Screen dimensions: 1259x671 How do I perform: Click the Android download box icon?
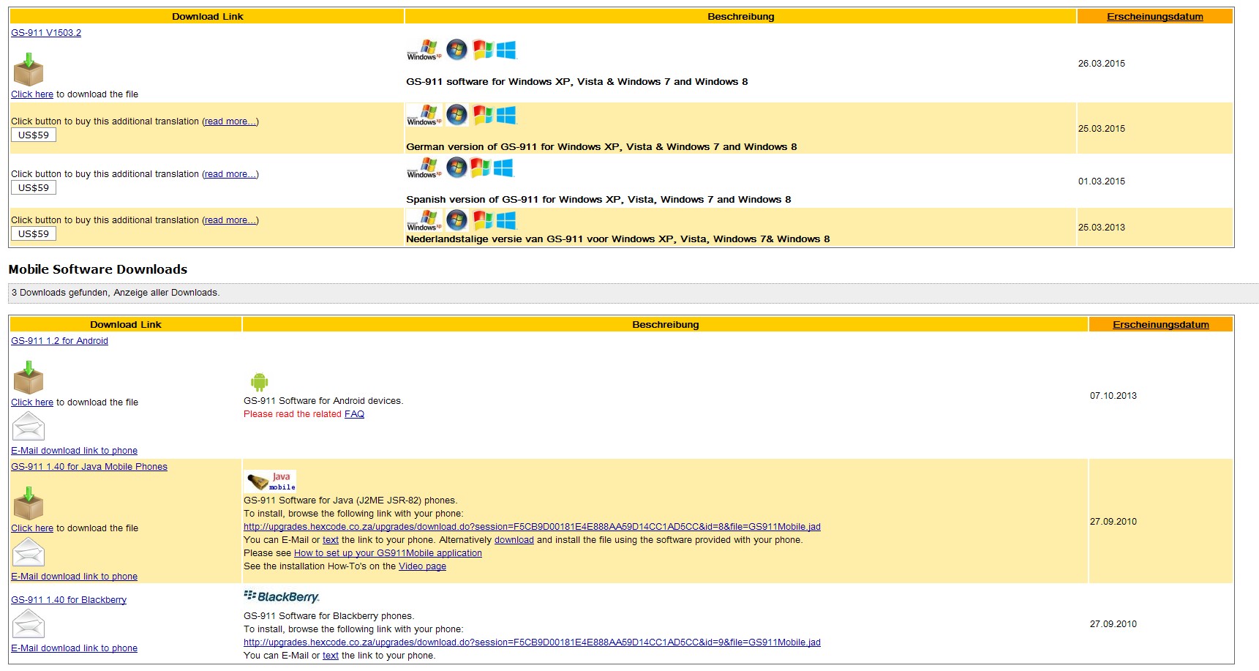(29, 378)
